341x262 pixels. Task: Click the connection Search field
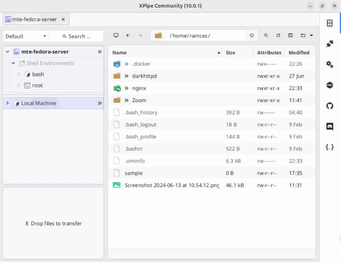(76, 36)
